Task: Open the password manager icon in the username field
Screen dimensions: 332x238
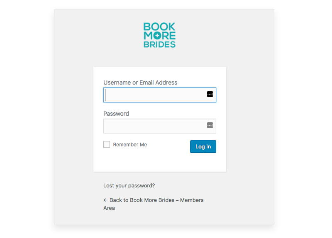Action: coord(210,94)
